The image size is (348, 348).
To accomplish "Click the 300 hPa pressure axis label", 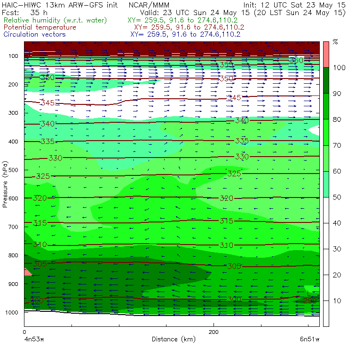I will point(13,113).
